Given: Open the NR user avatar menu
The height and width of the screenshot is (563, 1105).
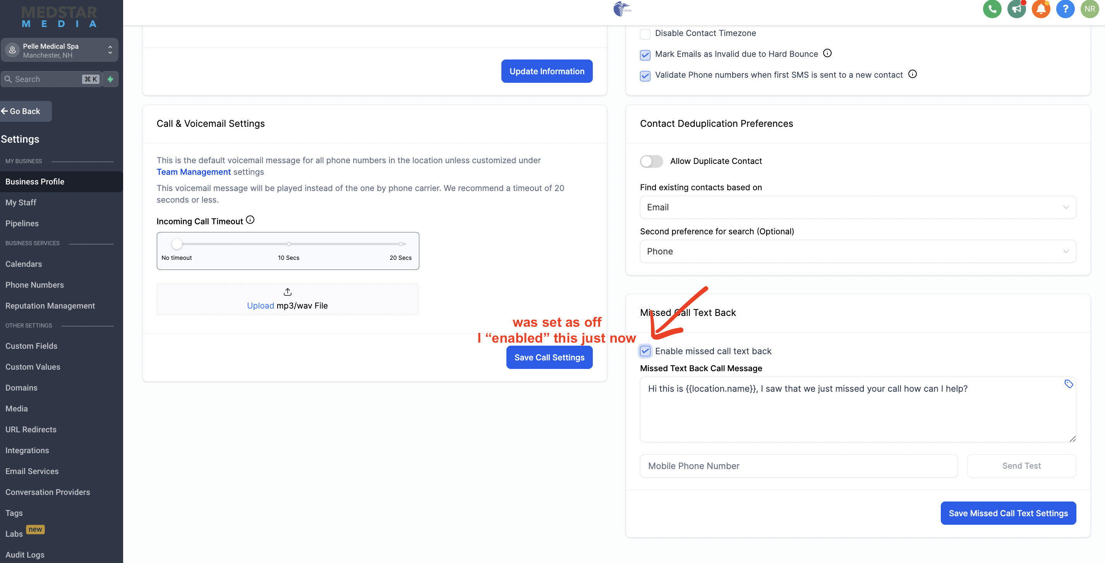Looking at the screenshot, I should 1090,9.
